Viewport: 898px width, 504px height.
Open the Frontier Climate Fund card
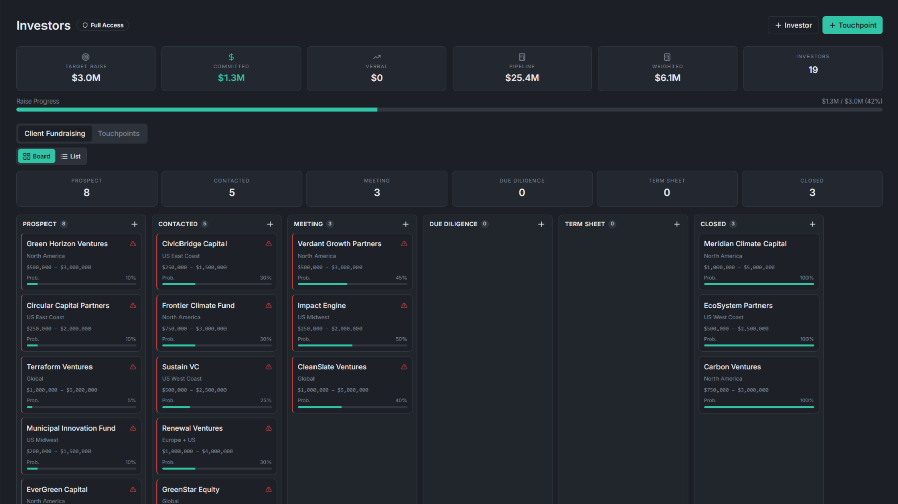tap(216, 323)
